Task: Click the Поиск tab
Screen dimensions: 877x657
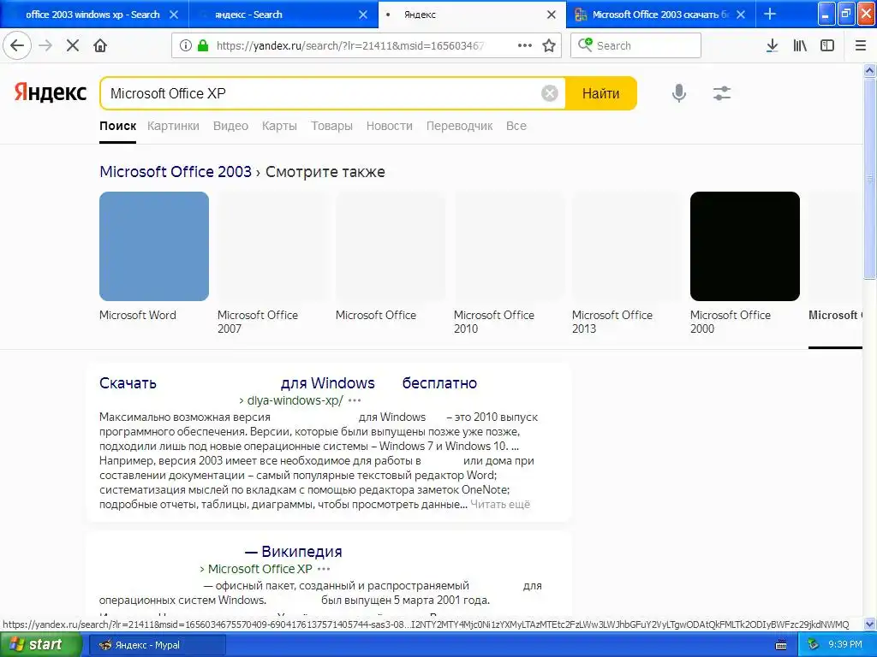Action: click(117, 126)
